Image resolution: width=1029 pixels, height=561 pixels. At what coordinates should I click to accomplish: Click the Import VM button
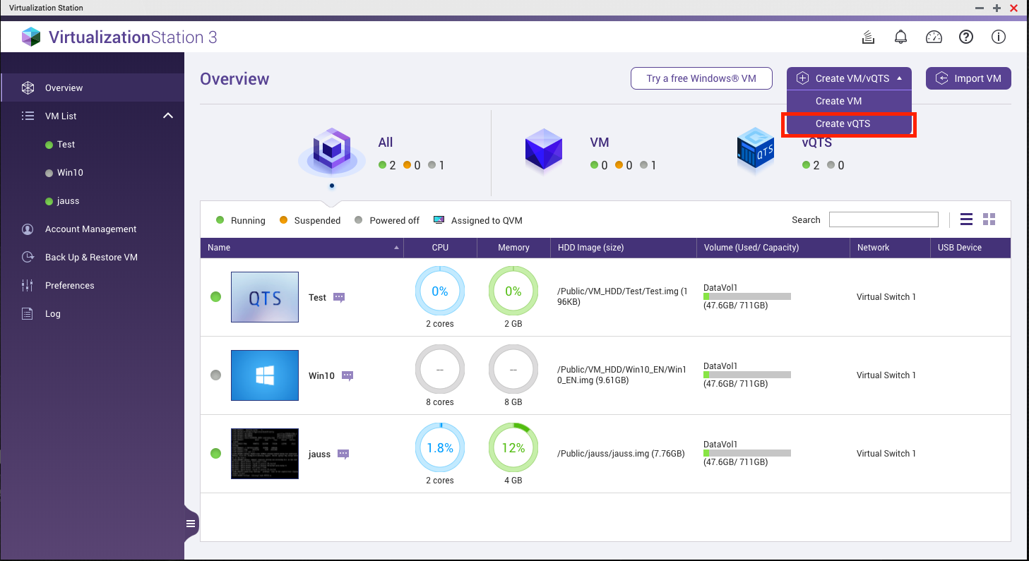click(x=968, y=78)
